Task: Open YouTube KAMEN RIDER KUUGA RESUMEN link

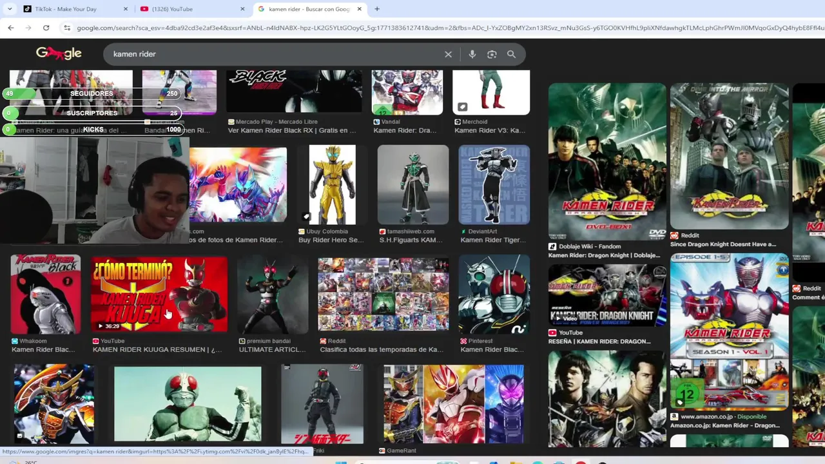Action: 157,345
